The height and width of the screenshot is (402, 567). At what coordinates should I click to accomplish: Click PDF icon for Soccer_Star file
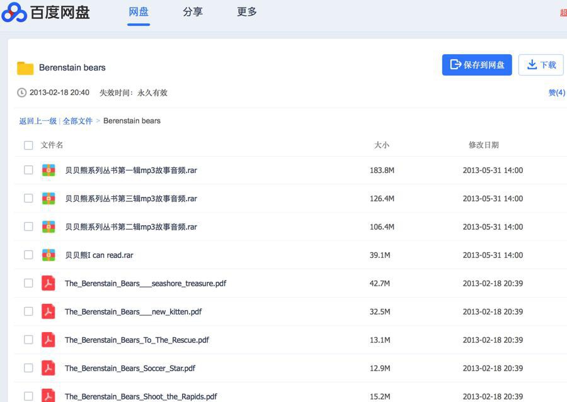49,368
